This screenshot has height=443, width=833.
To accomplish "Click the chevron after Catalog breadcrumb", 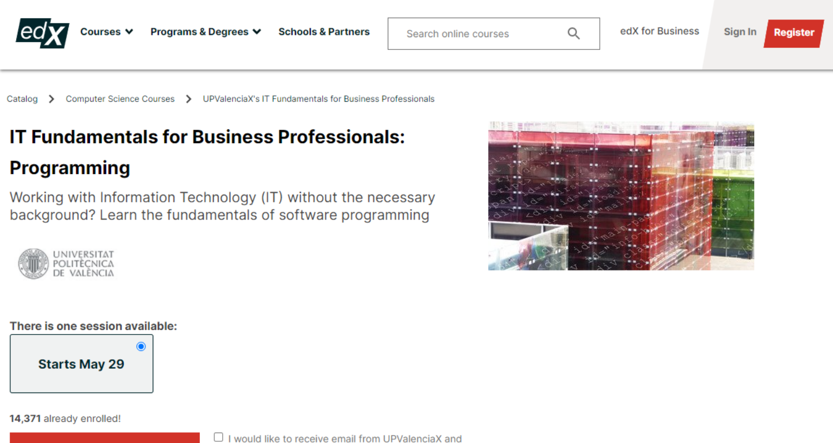I will 52,99.
